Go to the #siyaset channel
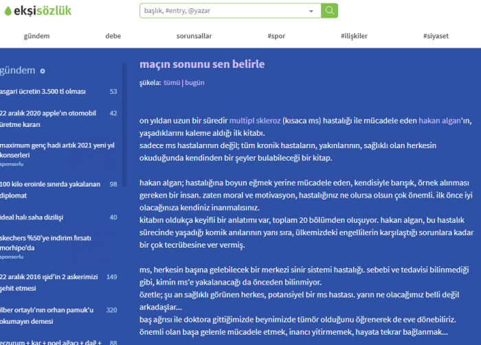Viewport: 481px width, 345px height. pos(436,36)
